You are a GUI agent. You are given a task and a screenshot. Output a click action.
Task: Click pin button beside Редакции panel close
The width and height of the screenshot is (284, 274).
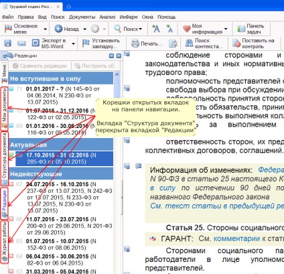pyautogui.click(x=119, y=56)
